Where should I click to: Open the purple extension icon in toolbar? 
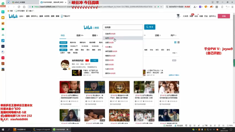coord(200,7)
